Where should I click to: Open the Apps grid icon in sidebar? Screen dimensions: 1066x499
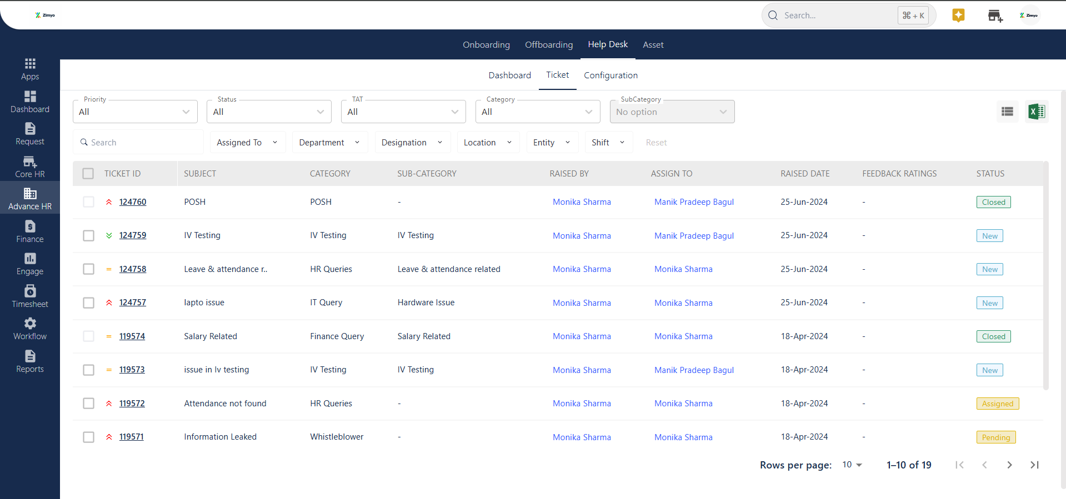(30, 64)
